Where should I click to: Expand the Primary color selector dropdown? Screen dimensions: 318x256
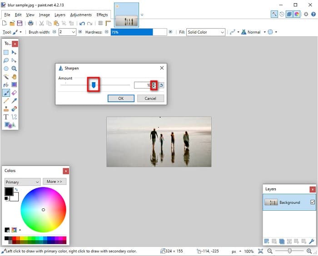(x=23, y=182)
